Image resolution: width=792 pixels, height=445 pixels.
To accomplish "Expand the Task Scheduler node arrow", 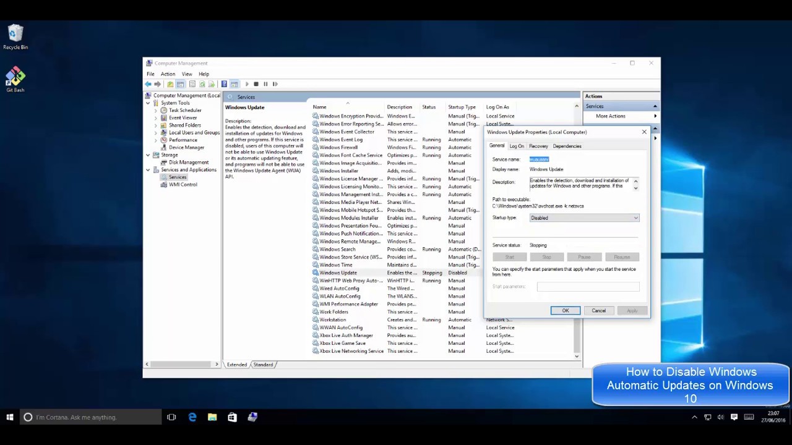I will (x=155, y=111).
